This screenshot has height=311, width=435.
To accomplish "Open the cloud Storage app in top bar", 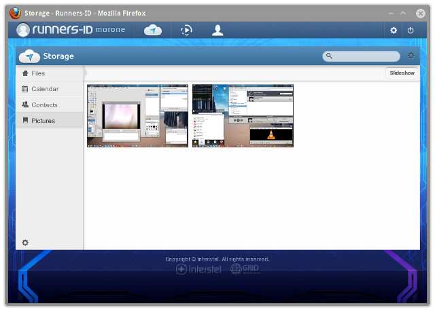I will point(153,30).
